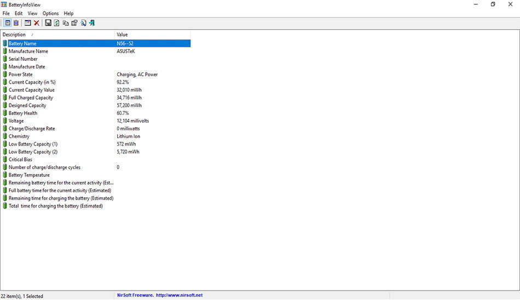Open the File menu
Image resolution: width=520 pixels, height=300 pixels.
click(6, 13)
